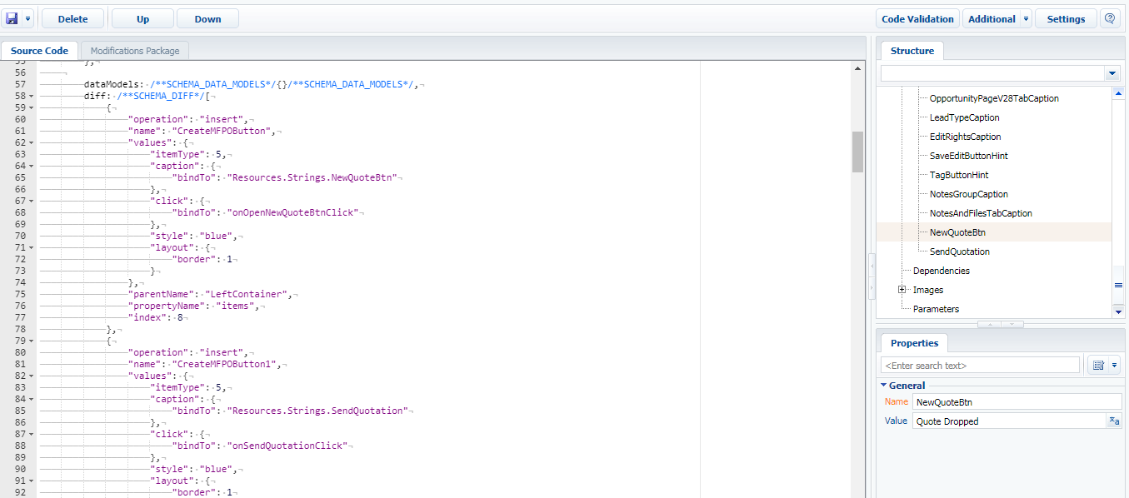Open the localization icon beside Value field
The width and height of the screenshot is (1129, 498).
click(x=1114, y=421)
